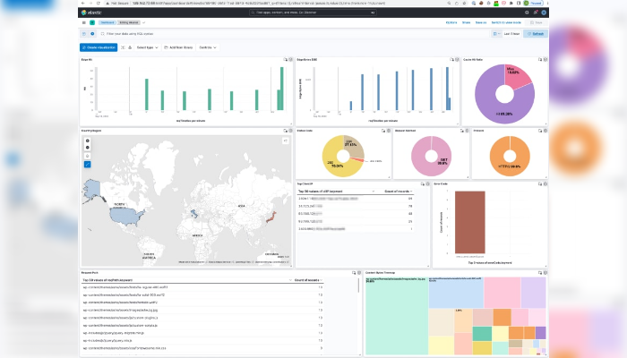Open the Dashboard breadcrumb

107,21
